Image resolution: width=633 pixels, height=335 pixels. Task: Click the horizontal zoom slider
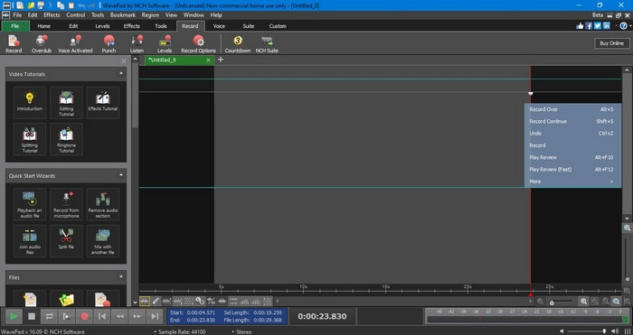click(x=562, y=302)
